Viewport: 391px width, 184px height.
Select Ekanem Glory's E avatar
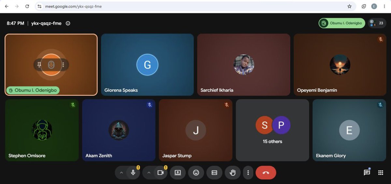349,130
